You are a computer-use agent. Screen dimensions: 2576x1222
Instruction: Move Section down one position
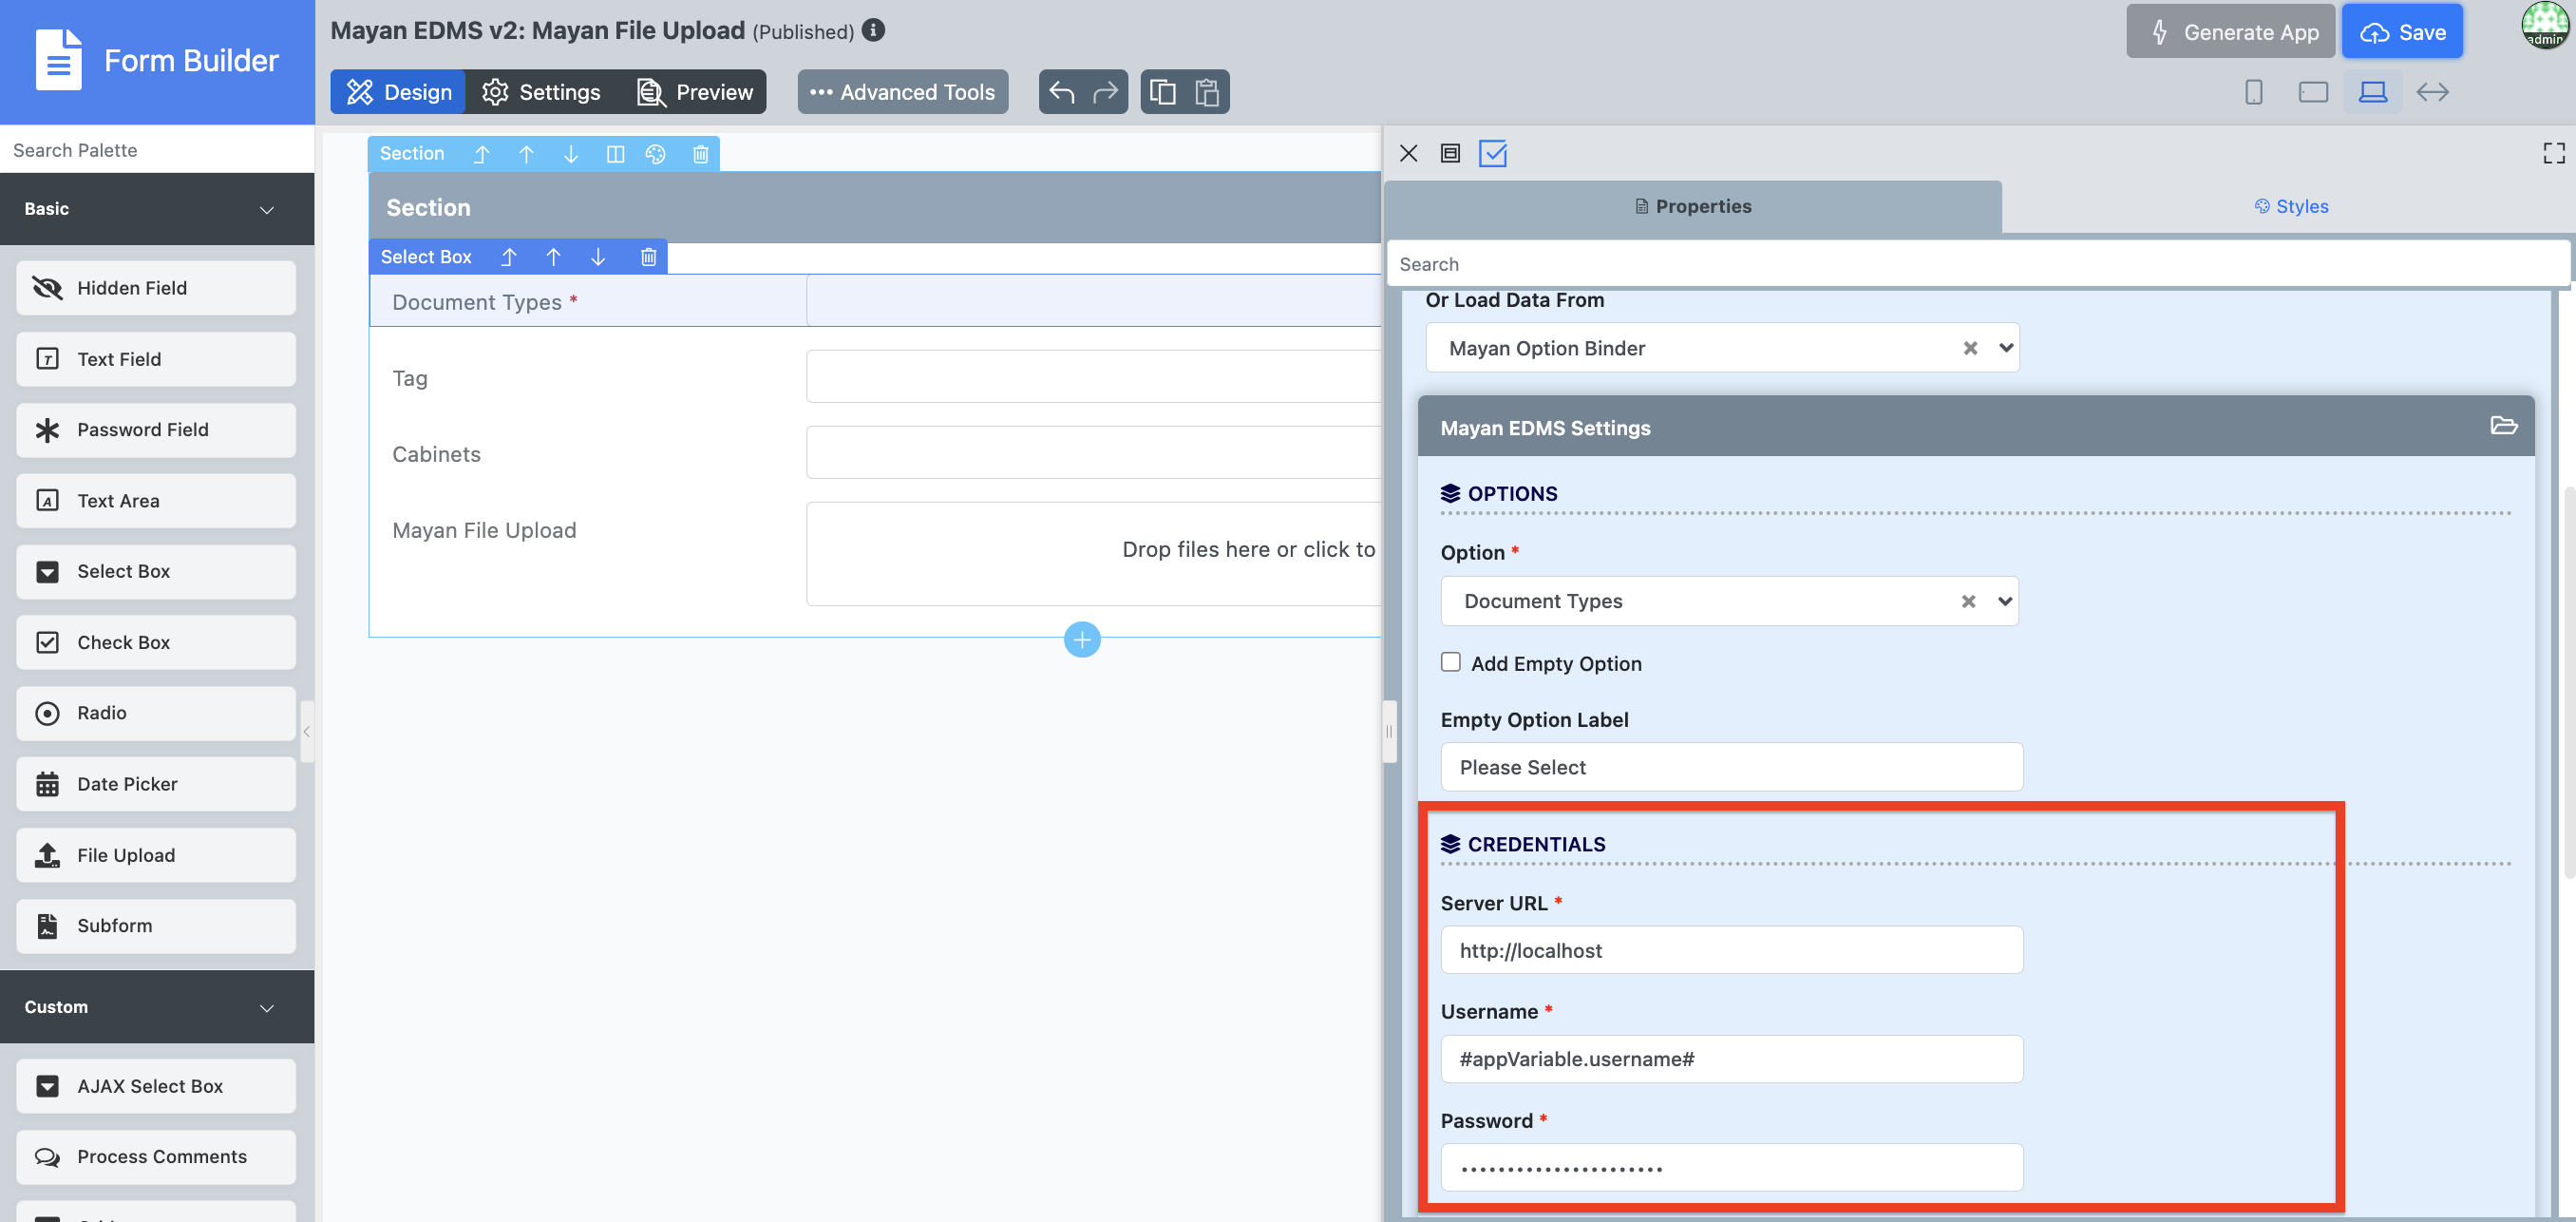[570, 154]
